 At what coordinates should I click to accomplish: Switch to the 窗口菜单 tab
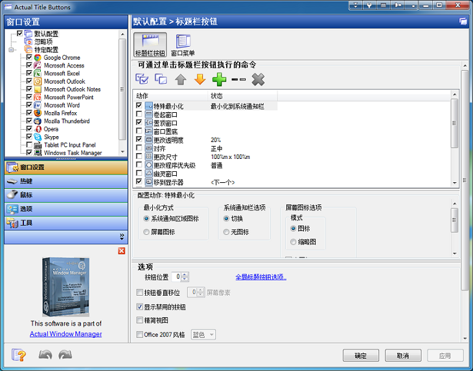click(183, 45)
